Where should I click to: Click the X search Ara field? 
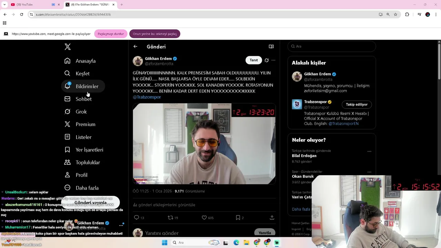[331, 46]
